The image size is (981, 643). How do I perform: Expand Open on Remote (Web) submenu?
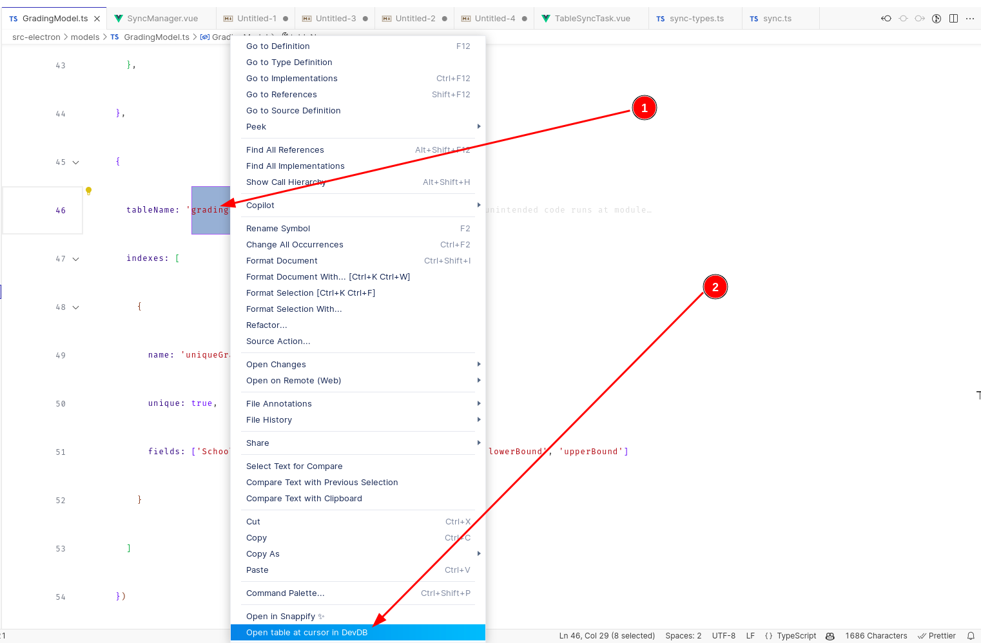pos(358,381)
